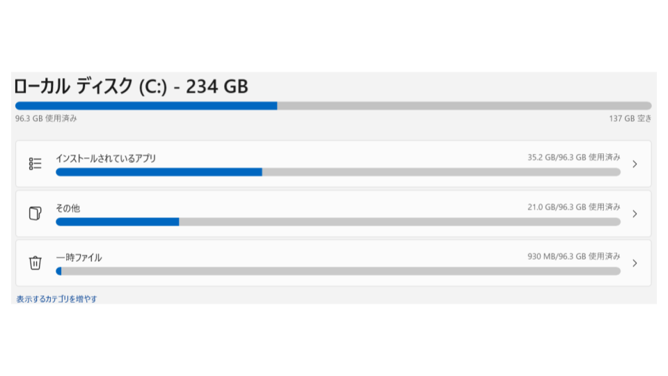Click the 137 GB 空き label
668x376 pixels.
click(630, 118)
